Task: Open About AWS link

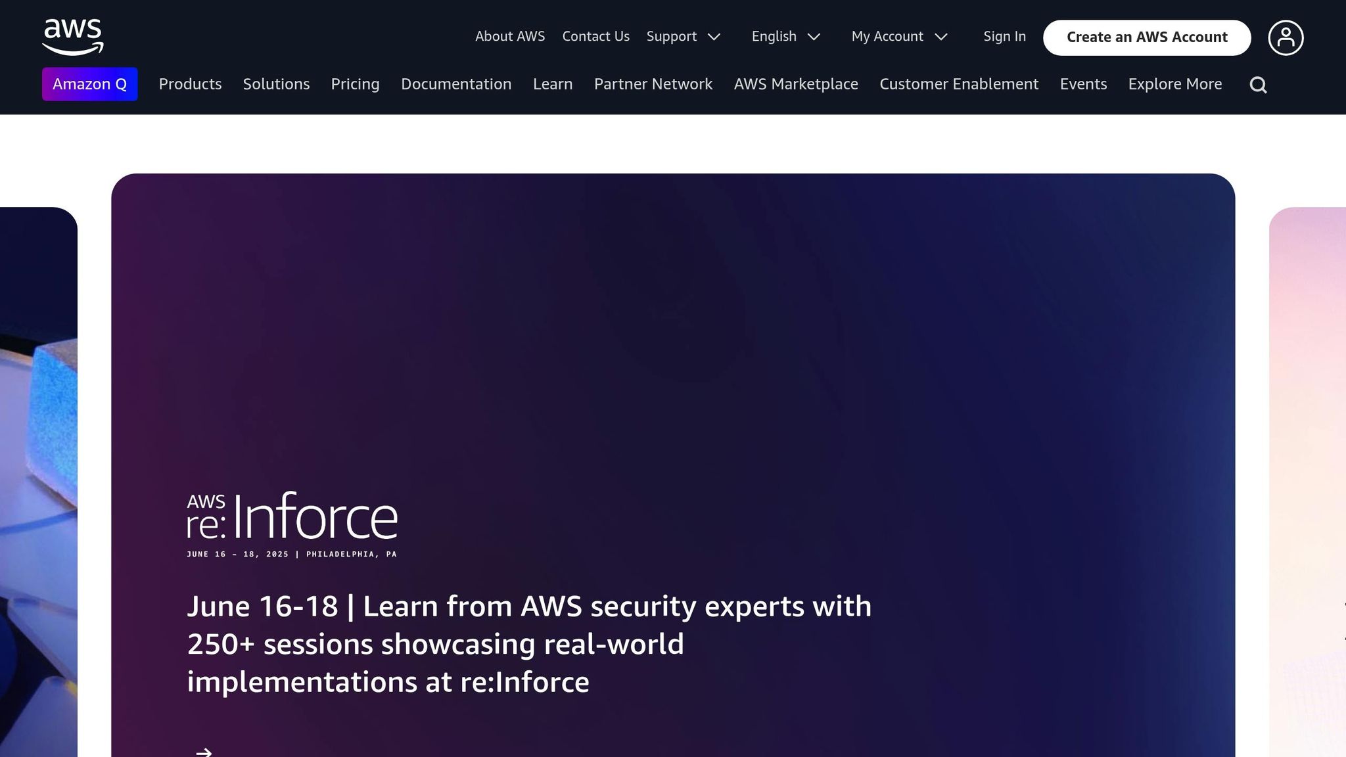Action: 510,37
